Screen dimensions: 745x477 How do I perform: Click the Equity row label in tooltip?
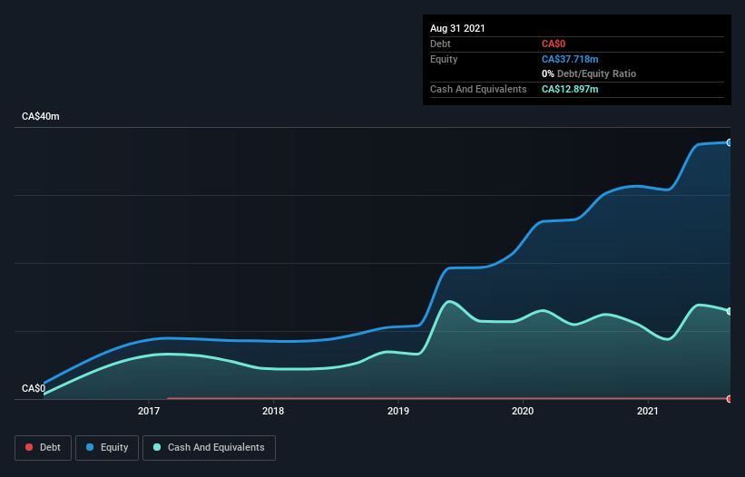click(444, 59)
